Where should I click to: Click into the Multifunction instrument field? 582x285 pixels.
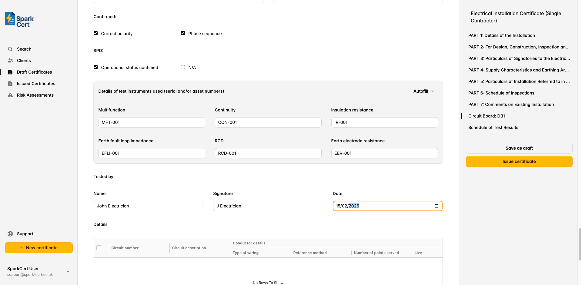(x=152, y=122)
